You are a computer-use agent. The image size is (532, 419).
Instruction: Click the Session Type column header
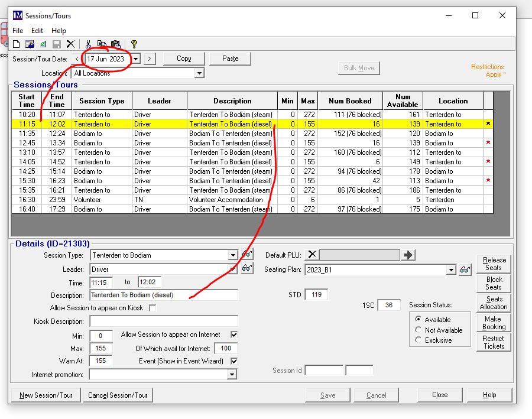coord(102,101)
